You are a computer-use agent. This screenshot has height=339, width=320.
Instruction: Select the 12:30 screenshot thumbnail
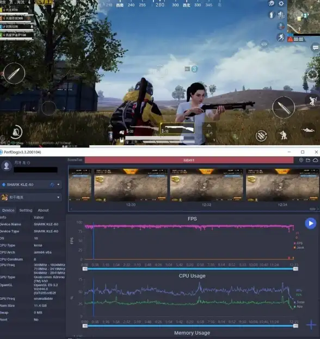131,186
